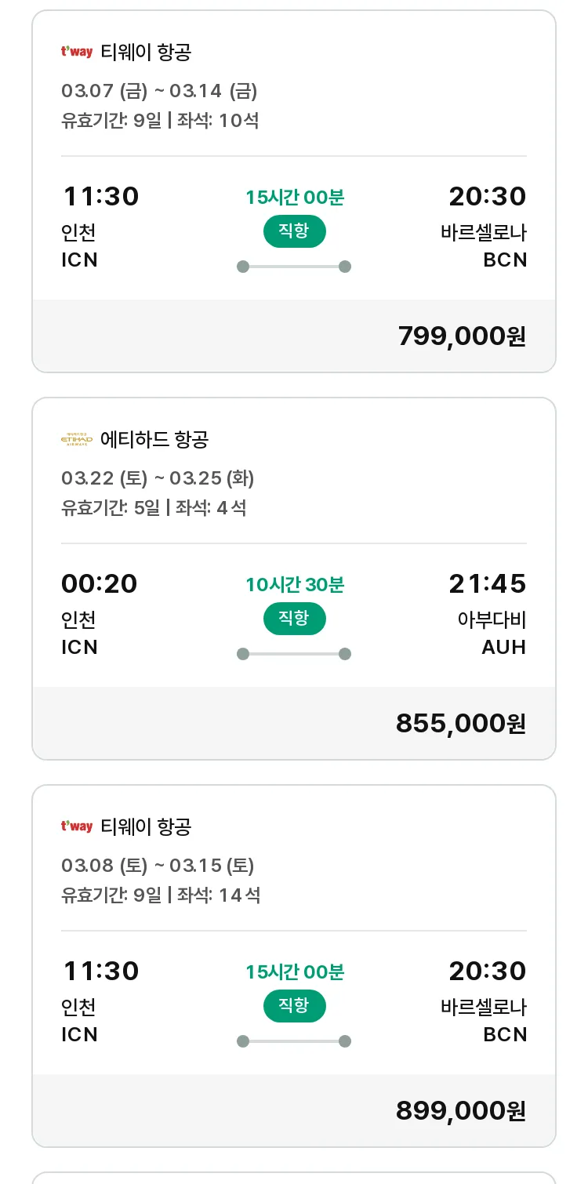Click 유효기간: 9일 | 좌석: 14석 info
The width and height of the screenshot is (588, 1184).
click(x=161, y=895)
